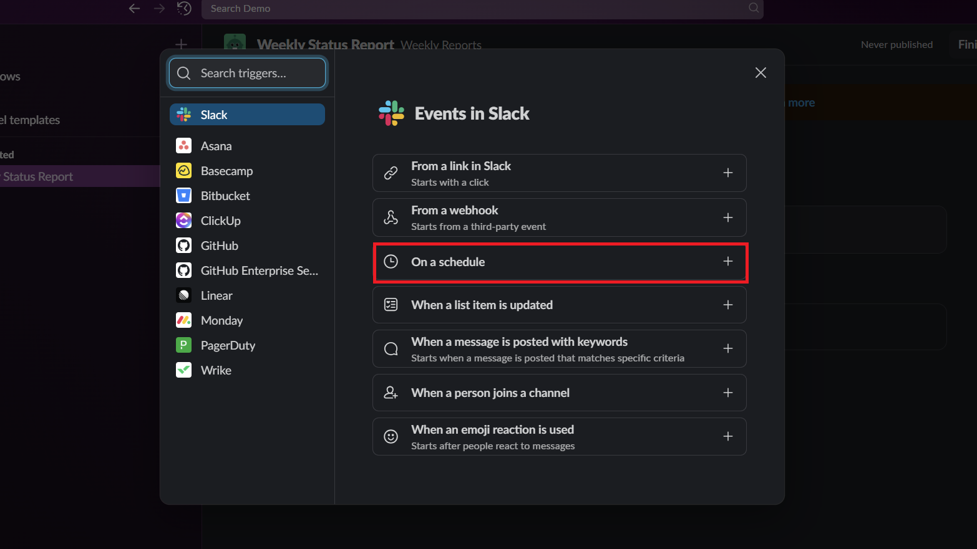
Task: Add the From a link in Slack plus icon
Action: (727, 173)
